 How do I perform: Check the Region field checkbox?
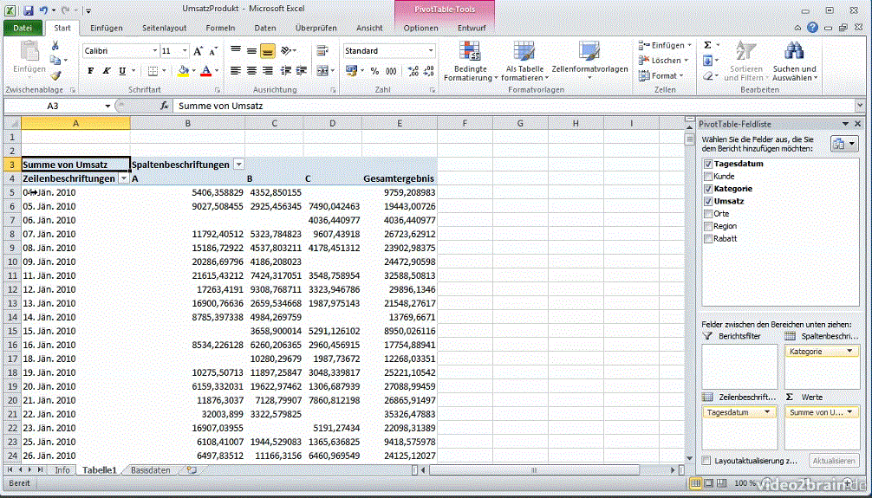[x=708, y=226]
